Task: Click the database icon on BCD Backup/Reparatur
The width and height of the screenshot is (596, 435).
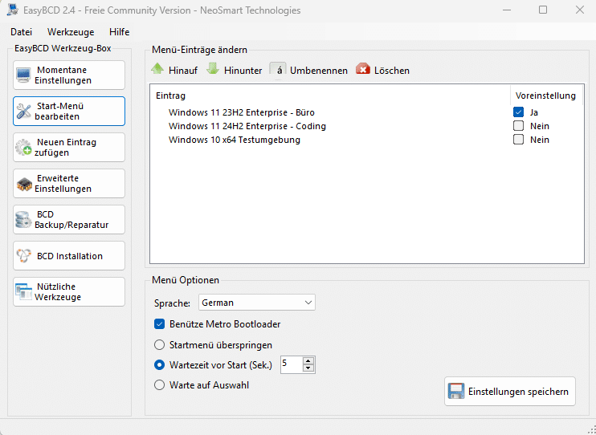Action: (x=23, y=220)
